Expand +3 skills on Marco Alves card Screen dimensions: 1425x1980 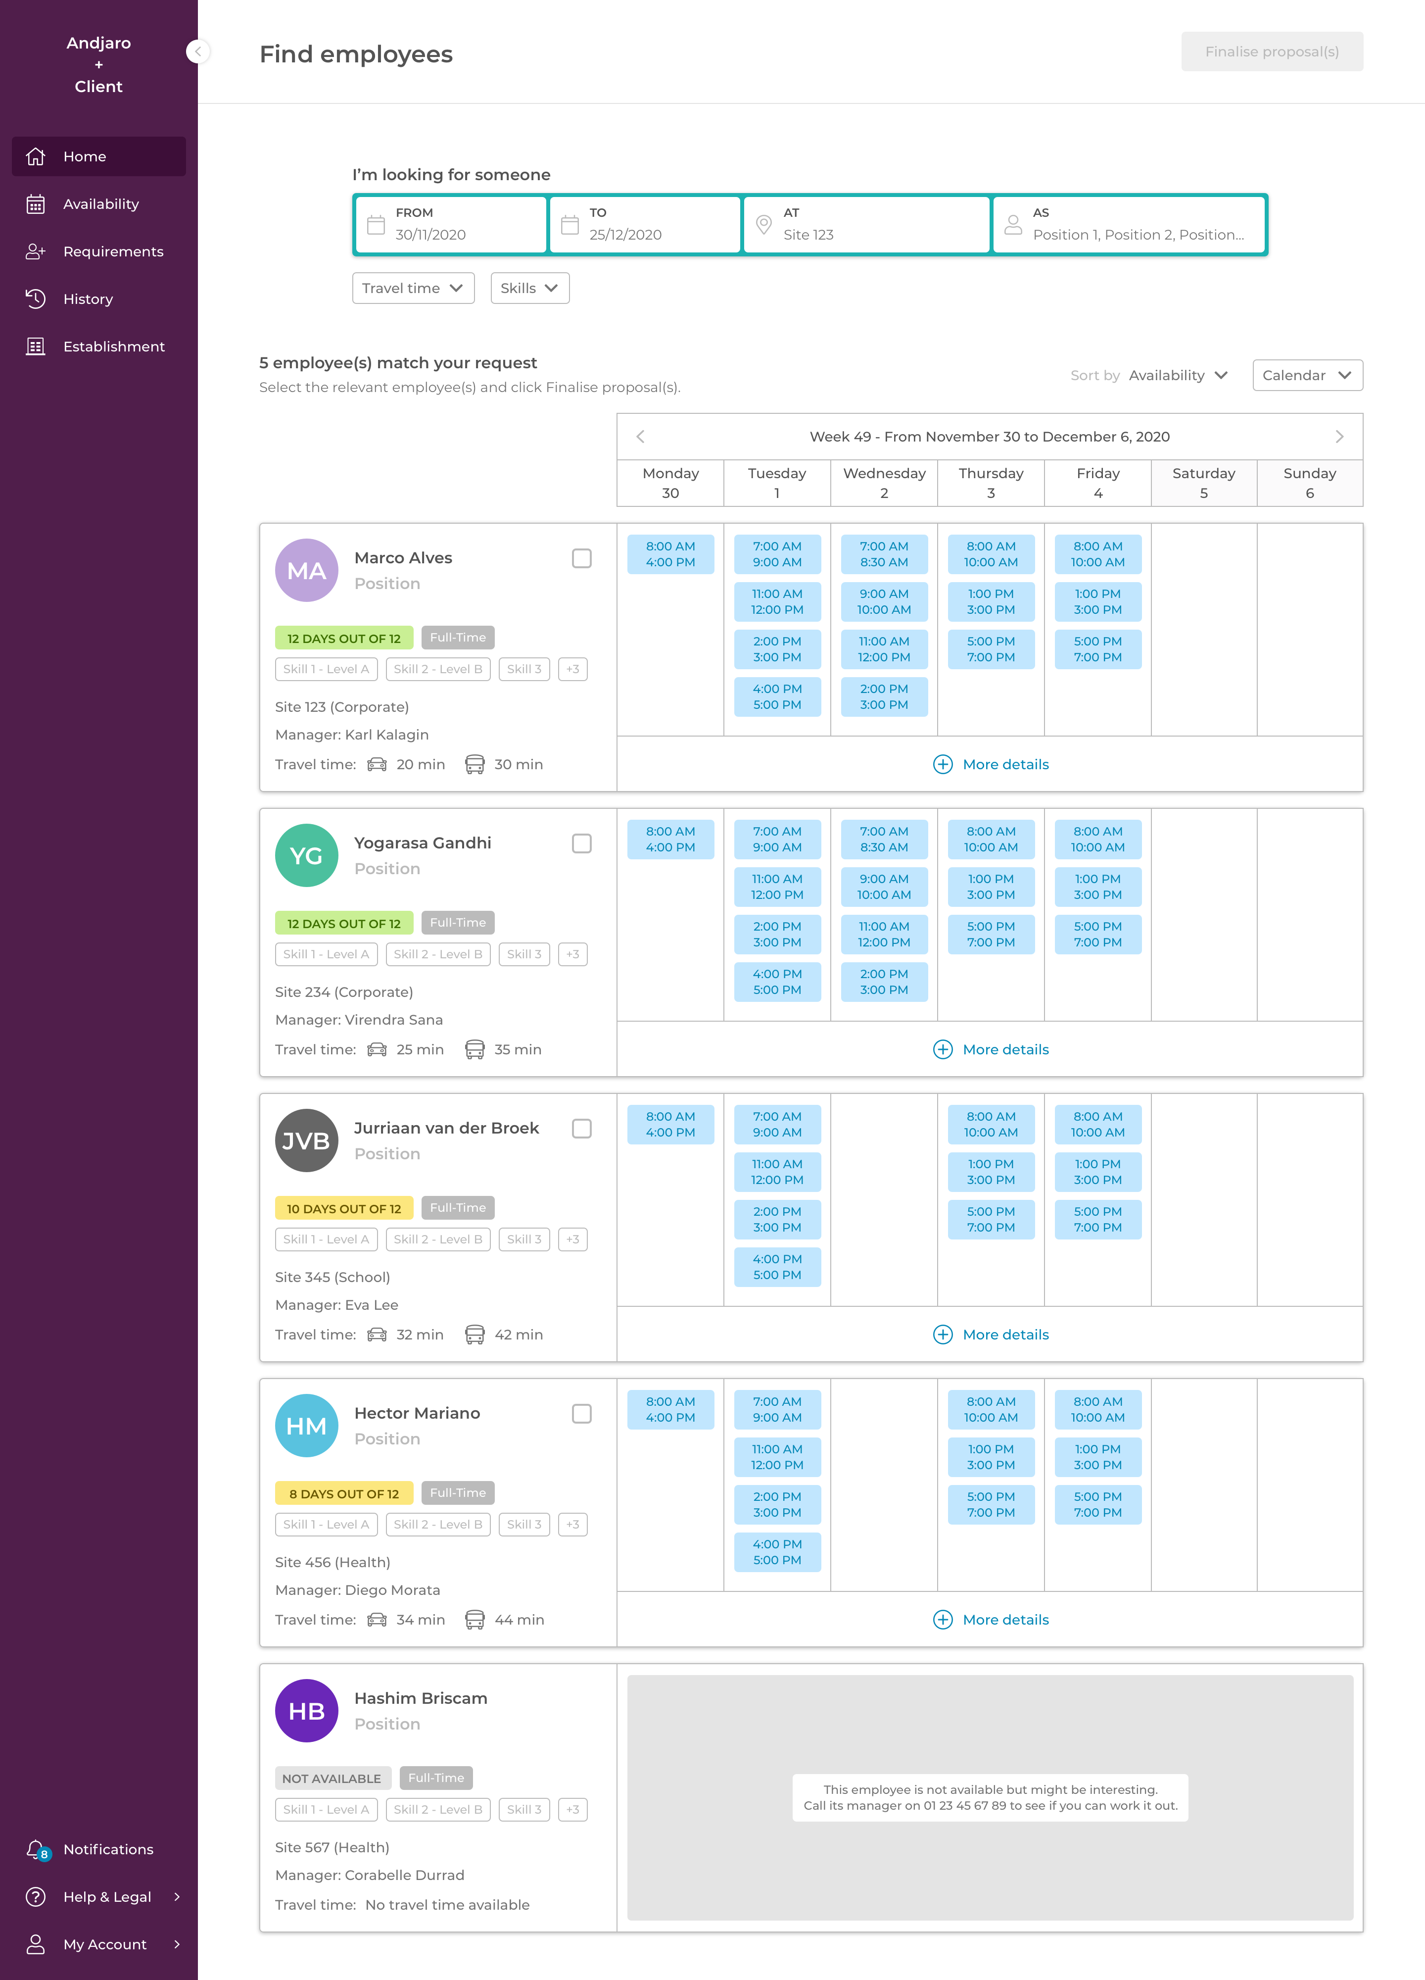(x=572, y=670)
